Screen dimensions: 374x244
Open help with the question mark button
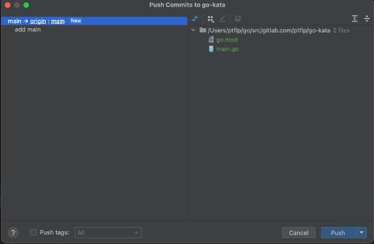click(x=13, y=233)
